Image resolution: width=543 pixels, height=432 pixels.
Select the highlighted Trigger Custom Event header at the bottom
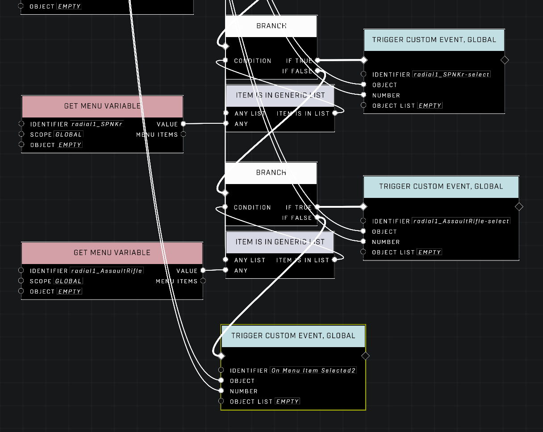(293, 336)
